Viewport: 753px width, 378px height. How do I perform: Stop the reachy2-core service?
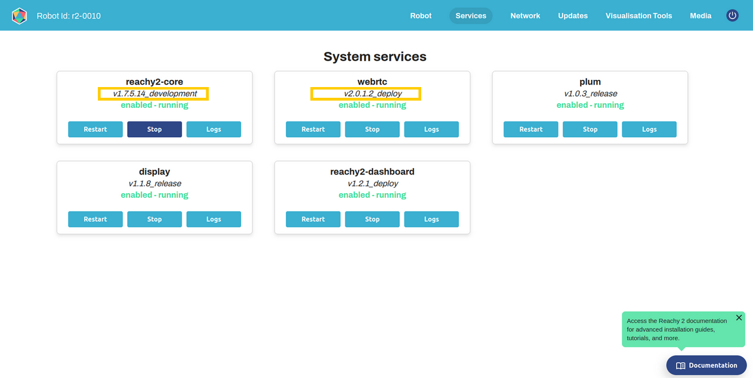click(155, 129)
